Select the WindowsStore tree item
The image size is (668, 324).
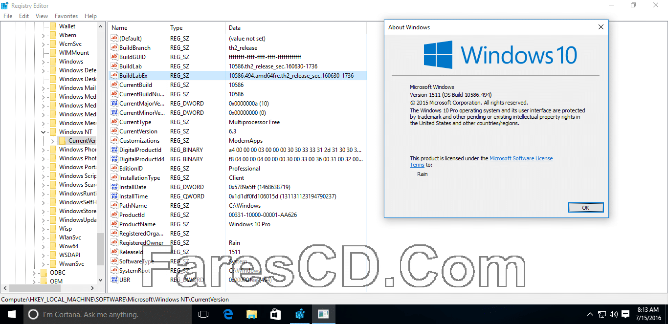(78, 211)
